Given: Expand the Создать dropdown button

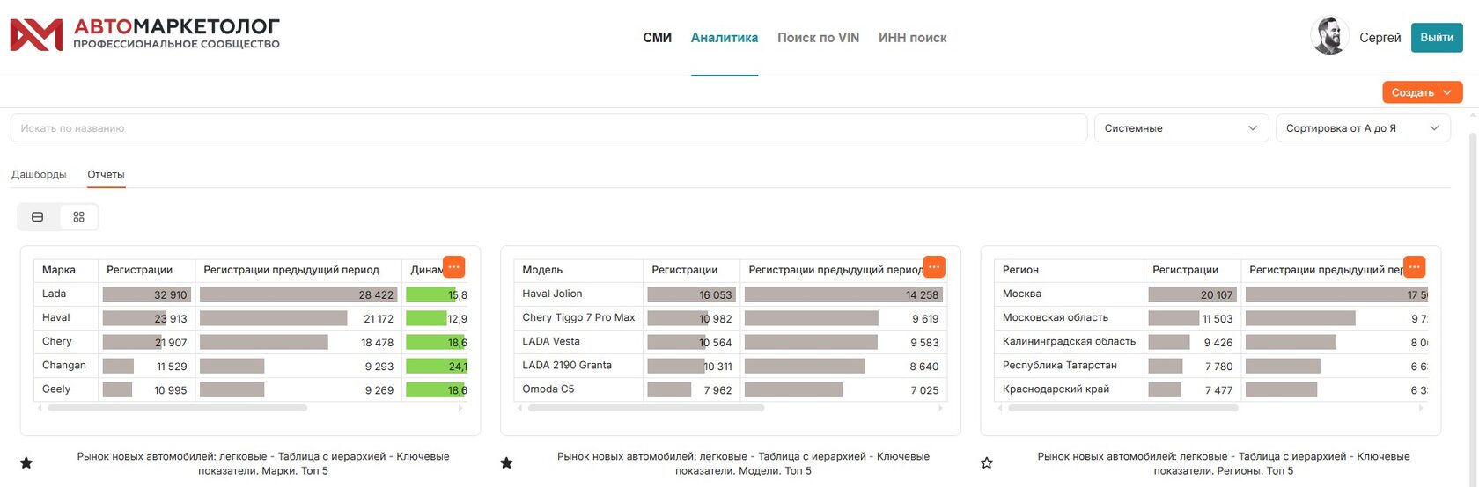Looking at the screenshot, I should click(1422, 92).
